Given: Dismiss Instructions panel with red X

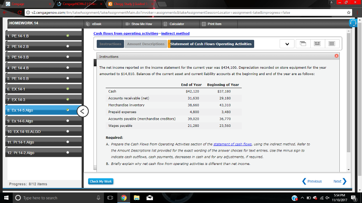Looking at the screenshot, I should pos(336,55).
